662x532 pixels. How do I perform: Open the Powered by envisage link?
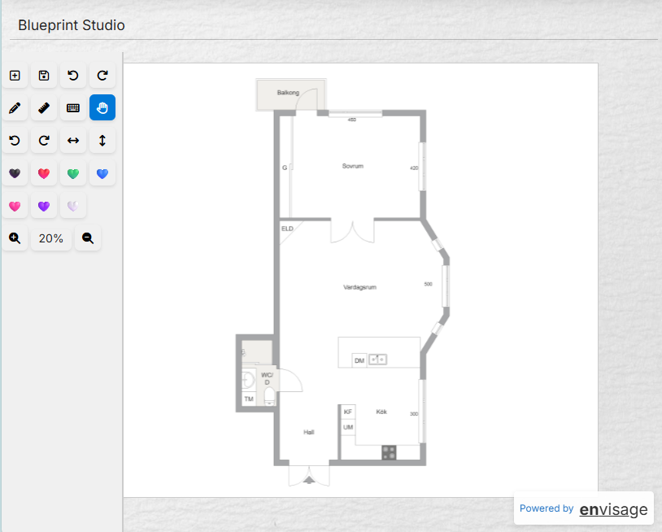click(584, 509)
